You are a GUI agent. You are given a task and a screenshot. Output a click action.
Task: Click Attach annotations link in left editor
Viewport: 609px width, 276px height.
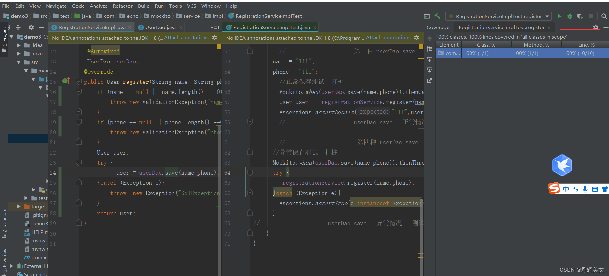(x=186, y=38)
